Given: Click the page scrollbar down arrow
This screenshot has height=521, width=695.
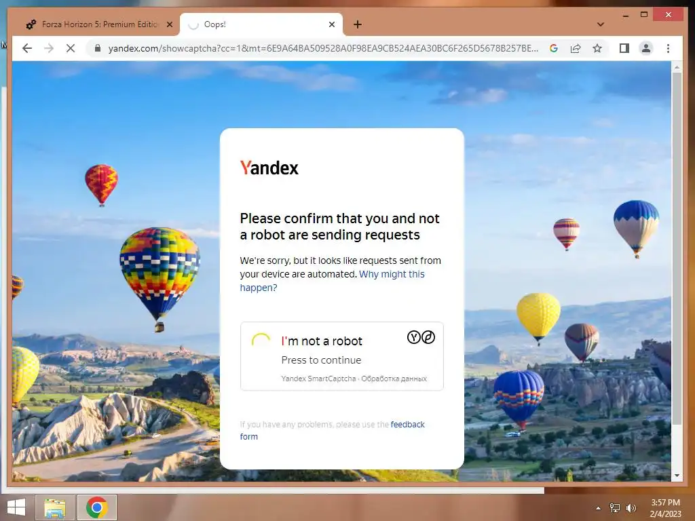Looking at the screenshot, I should (677, 476).
